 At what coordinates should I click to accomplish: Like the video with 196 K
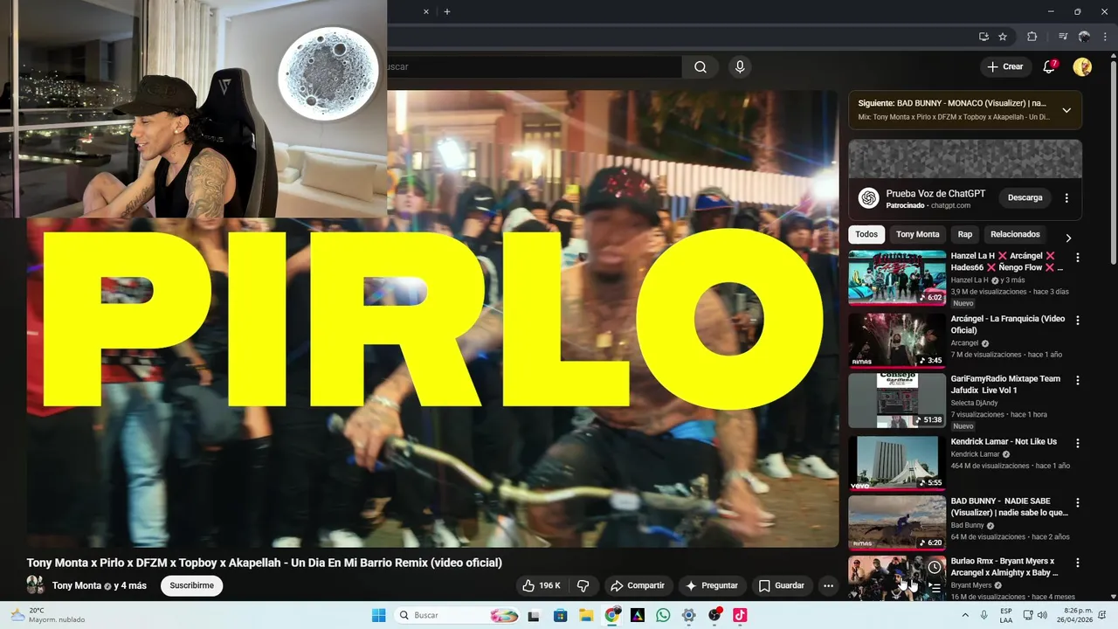pos(541,585)
